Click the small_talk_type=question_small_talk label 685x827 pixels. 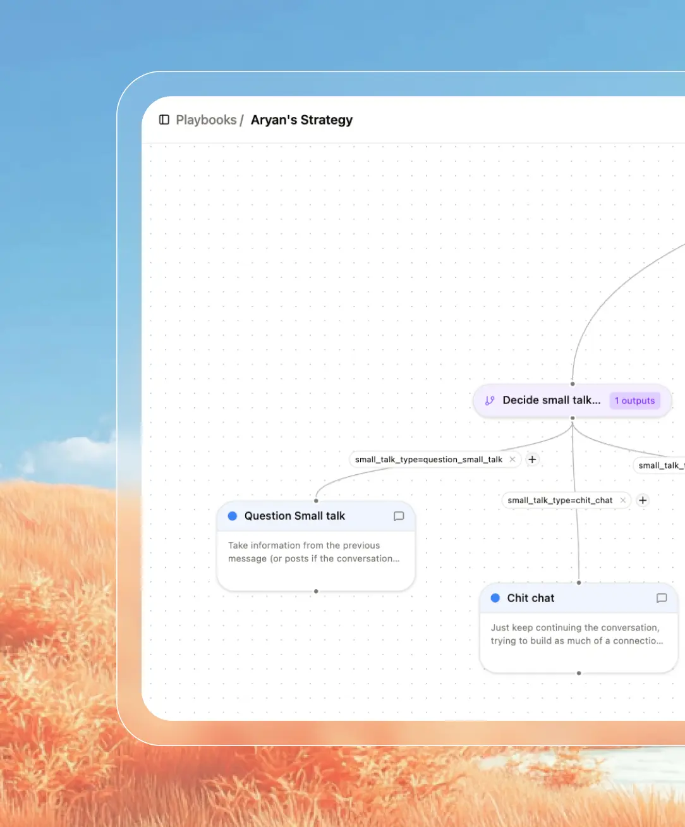click(428, 460)
